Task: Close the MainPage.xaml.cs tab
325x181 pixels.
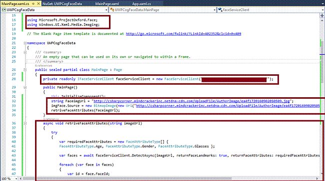Action: (x=38, y=3)
